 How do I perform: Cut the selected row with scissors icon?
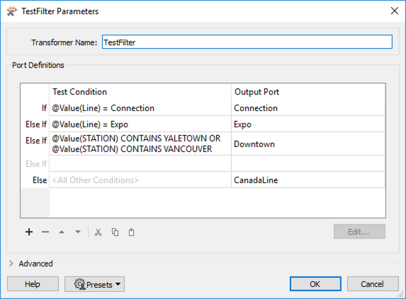point(98,232)
